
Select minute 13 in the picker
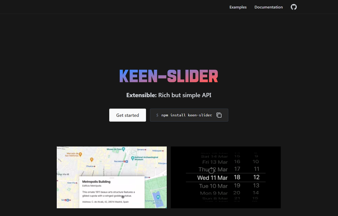(x=256, y=185)
